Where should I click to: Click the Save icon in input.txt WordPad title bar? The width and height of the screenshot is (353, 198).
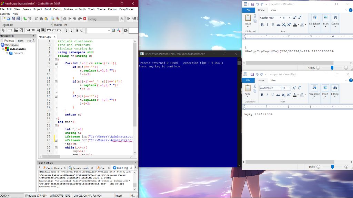coord(252,4)
